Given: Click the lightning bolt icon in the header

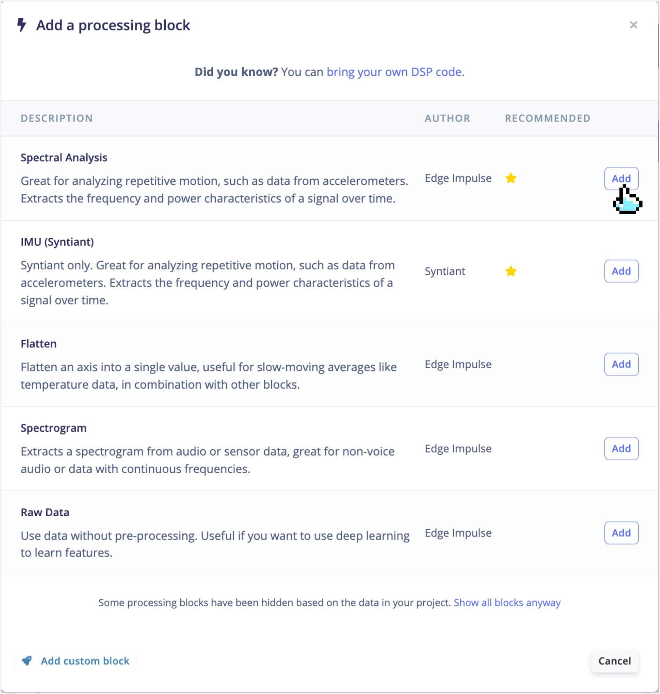Looking at the screenshot, I should (x=22, y=25).
